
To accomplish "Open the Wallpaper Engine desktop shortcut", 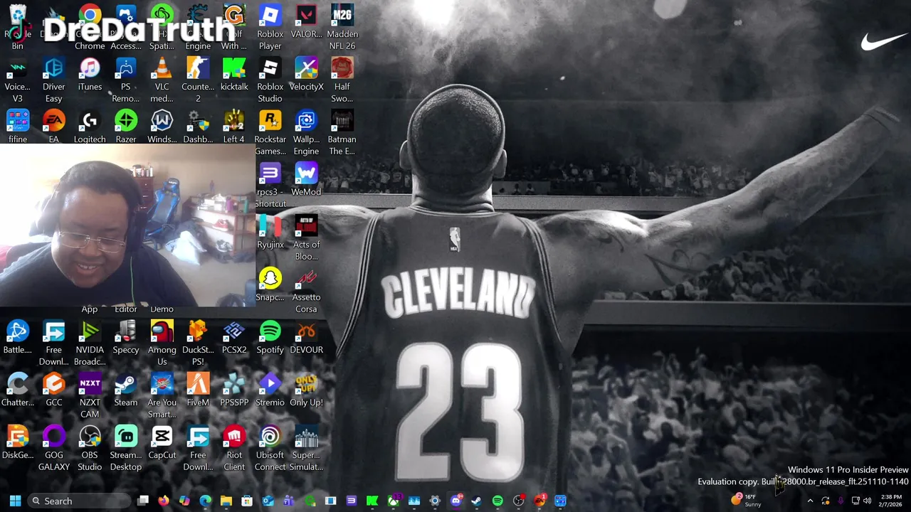I will point(306,132).
